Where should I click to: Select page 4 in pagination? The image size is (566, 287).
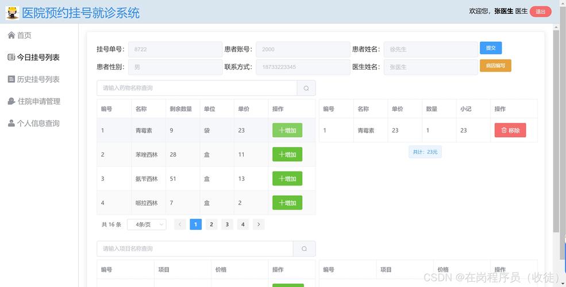pyautogui.click(x=243, y=224)
